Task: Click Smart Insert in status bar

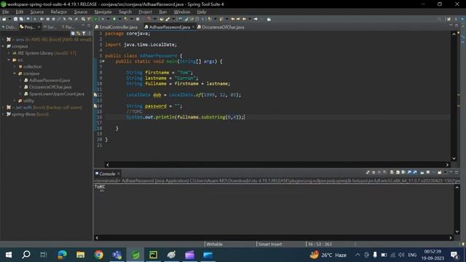Action: coord(269,245)
